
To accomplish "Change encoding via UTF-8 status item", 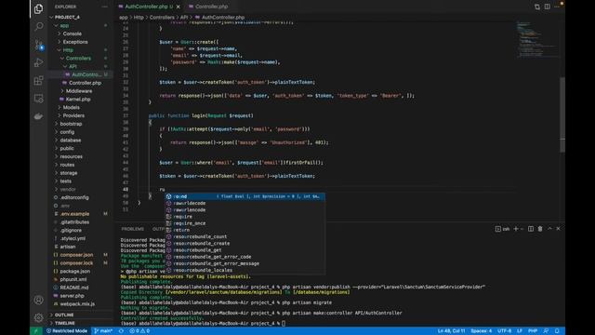I will click(x=504, y=331).
